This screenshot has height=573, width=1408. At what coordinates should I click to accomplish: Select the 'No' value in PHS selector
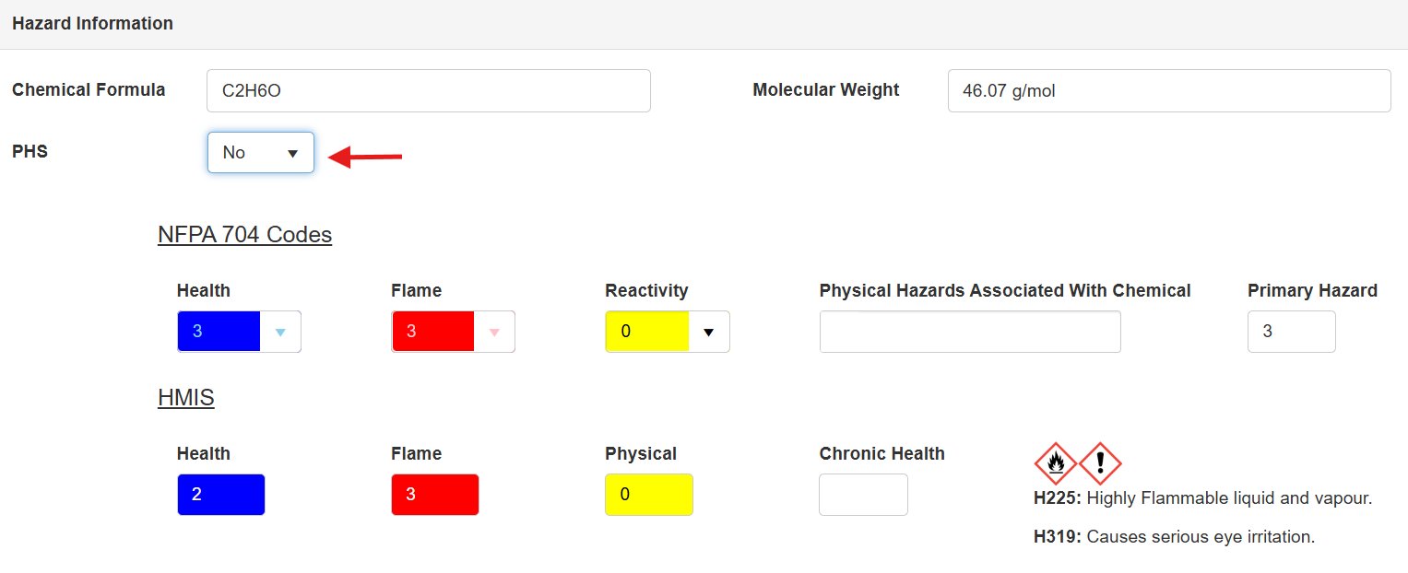(242, 153)
